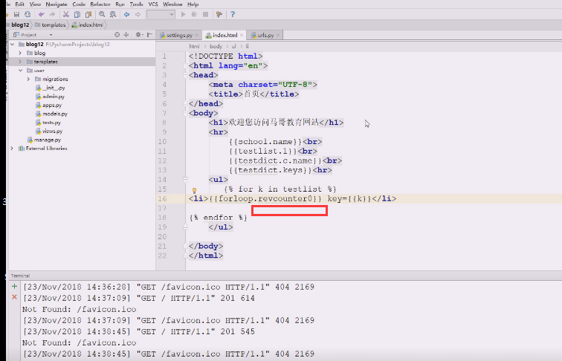Collapse the blog12 project root

pos(13,44)
